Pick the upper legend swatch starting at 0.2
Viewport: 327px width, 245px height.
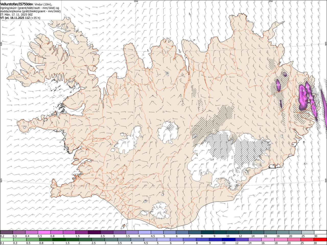(x=6, y=232)
